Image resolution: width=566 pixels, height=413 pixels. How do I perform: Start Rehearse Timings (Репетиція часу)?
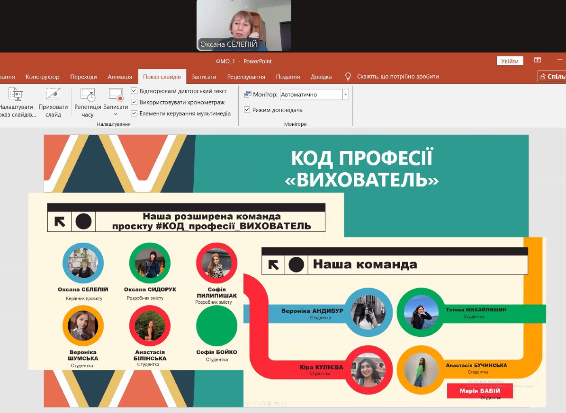[x=88, y=95]
